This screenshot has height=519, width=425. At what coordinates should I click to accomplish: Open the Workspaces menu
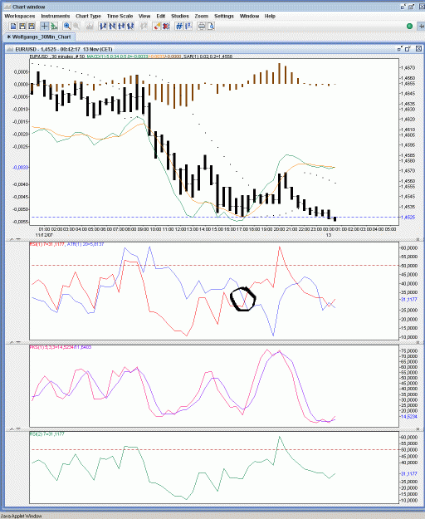point(20,16)
